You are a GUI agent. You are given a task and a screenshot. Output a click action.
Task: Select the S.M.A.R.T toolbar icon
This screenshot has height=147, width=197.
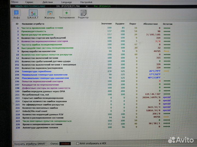33,14
